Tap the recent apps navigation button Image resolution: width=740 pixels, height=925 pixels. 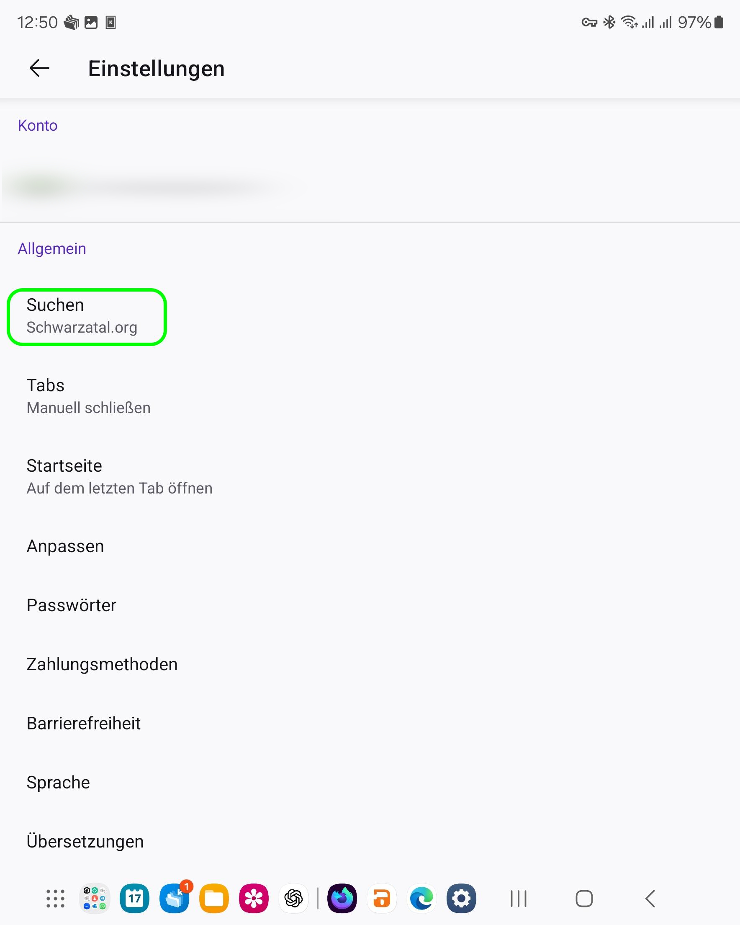tap(518, 899)
